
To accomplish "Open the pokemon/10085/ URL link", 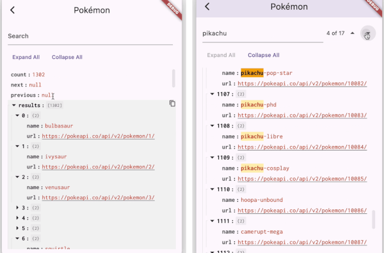I will click(x=302, y=179).
